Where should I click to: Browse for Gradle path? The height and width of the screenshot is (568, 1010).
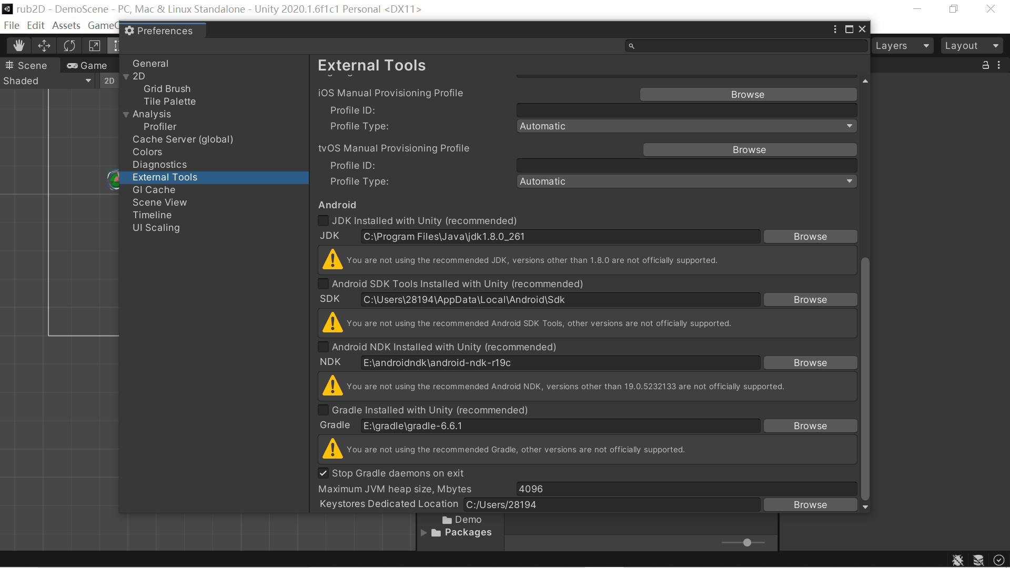pyautogui.click(x=810, y=426)
